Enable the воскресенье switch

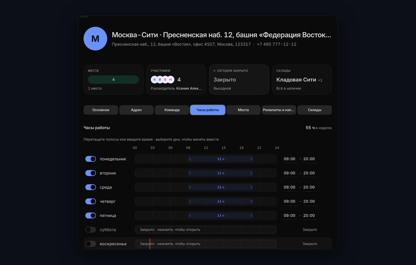91,244
